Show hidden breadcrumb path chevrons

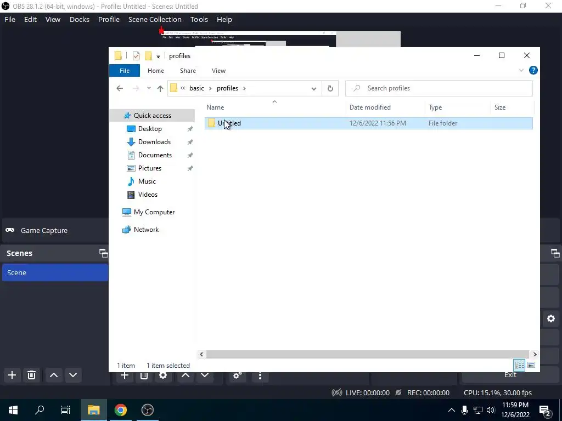pos(183,88)
